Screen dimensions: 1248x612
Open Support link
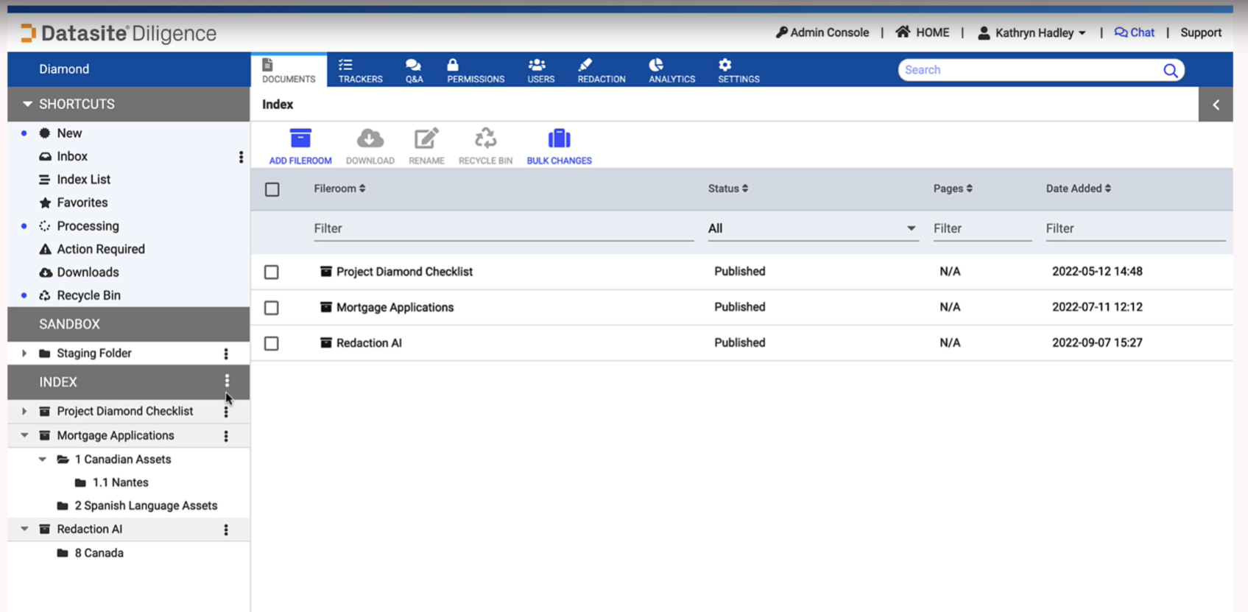(x=1201, y=32)
